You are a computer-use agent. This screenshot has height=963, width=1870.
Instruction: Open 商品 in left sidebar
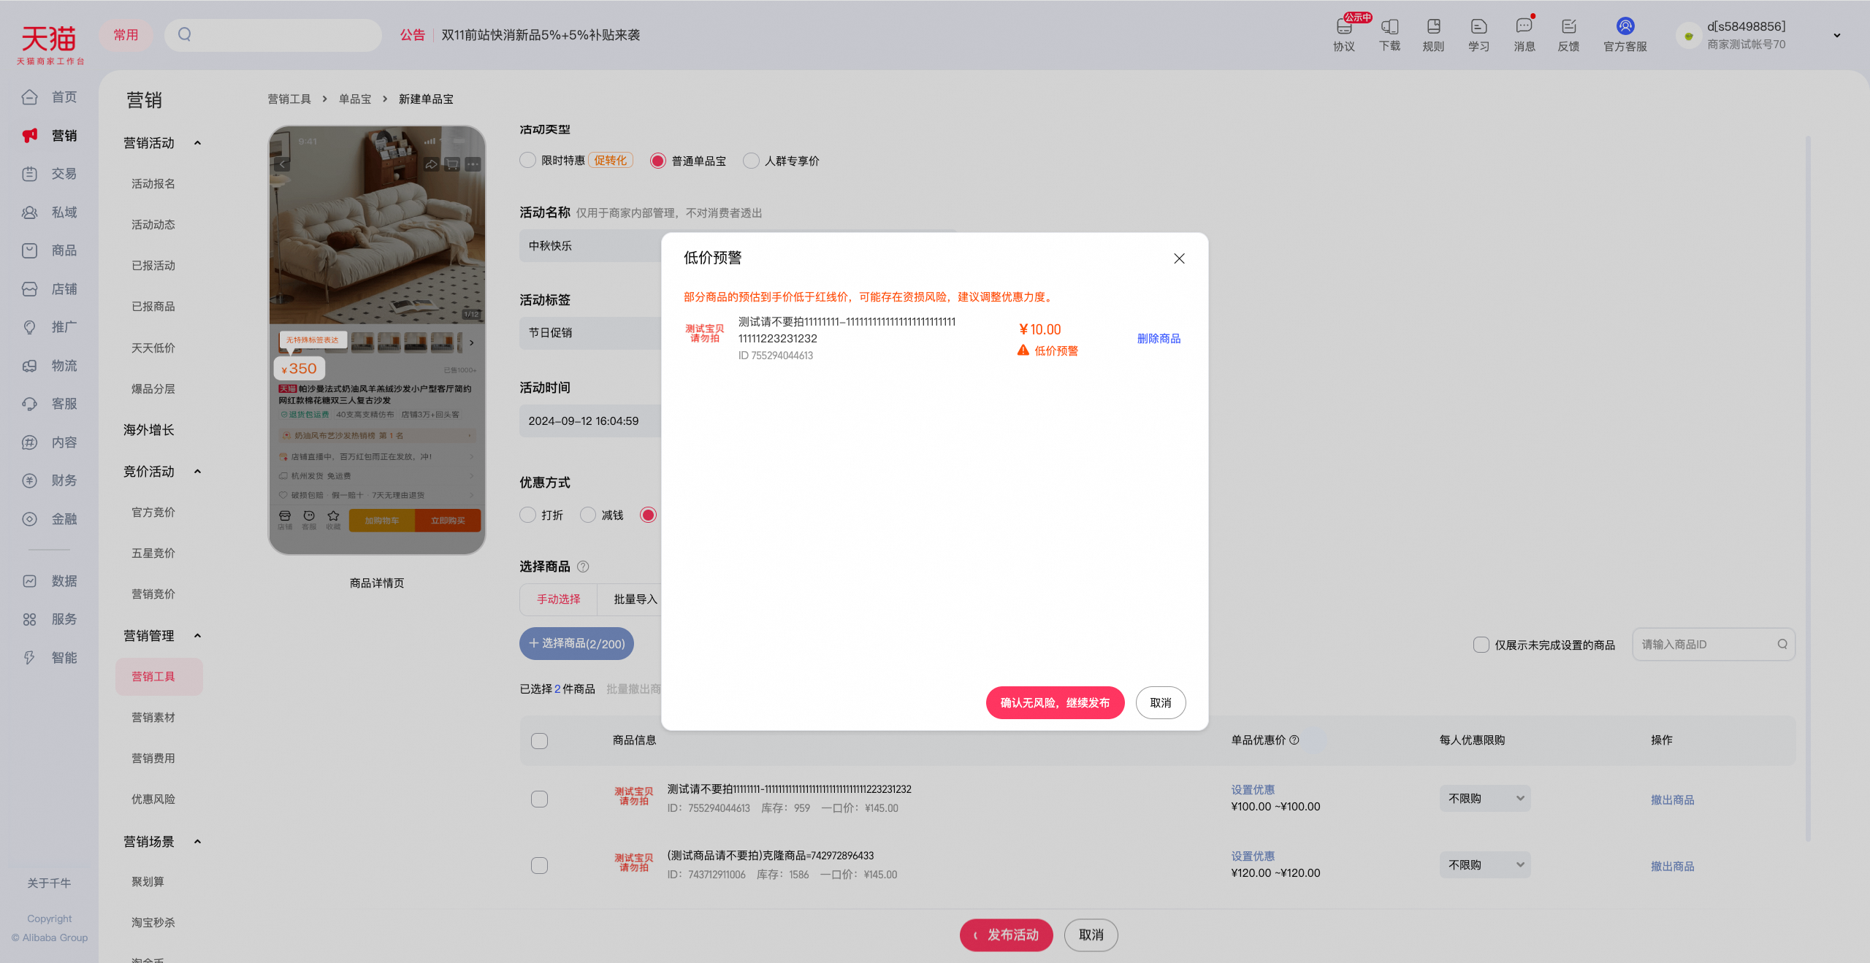click(x=50, y=250)
